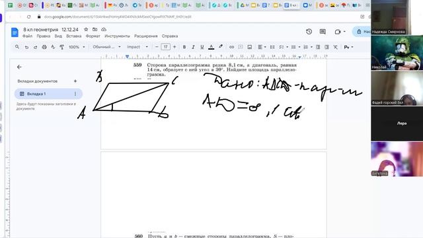This screenshot has height=238, width=423.
Task: Open the Google Docs home icon
Action: click(x=15, y=32)
